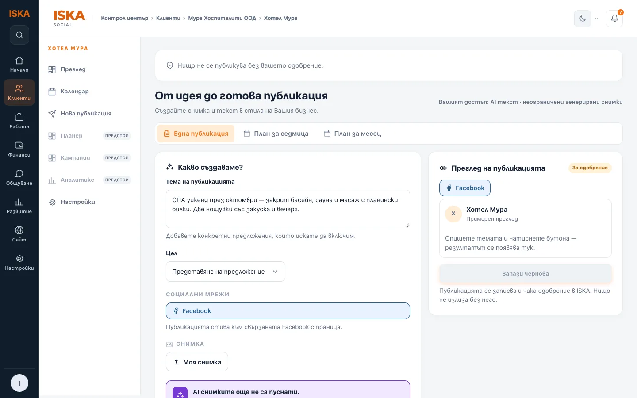637x398 pixels.
Task: Switch to the План за седмица tab
Action: [x=276, y=134]
